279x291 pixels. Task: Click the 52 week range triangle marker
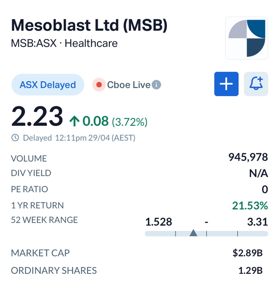pyautogui.click(x=193, y=233)
